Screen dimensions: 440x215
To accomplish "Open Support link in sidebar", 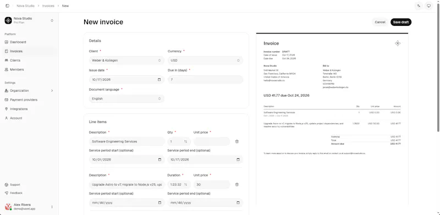I will click(15, 185).
